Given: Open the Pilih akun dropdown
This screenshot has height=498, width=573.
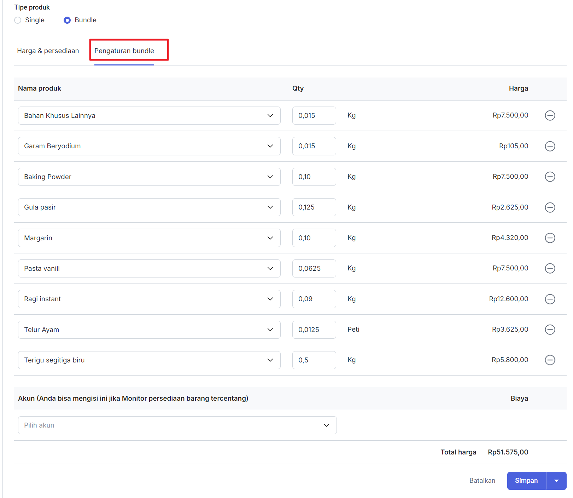Looking at the screenshot, I should point(177,425).
